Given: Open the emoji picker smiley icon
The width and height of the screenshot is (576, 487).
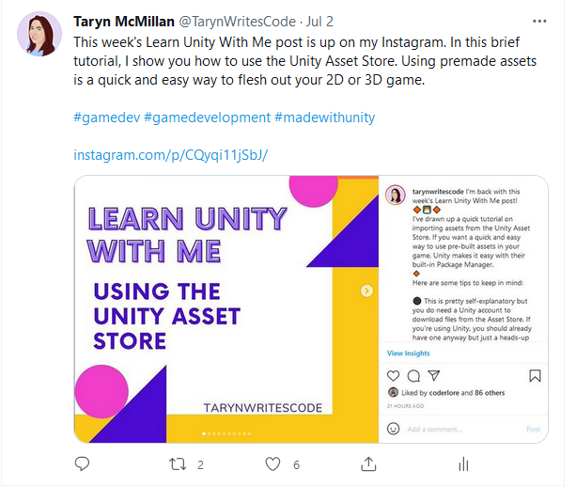Looking at the screenshot, I should tap(394, 429).
